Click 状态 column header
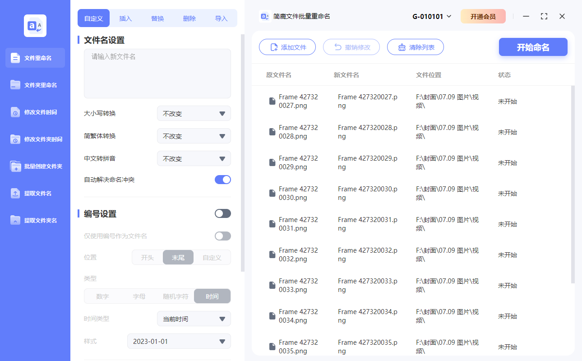582x361 pixels. tap(504, 75)
